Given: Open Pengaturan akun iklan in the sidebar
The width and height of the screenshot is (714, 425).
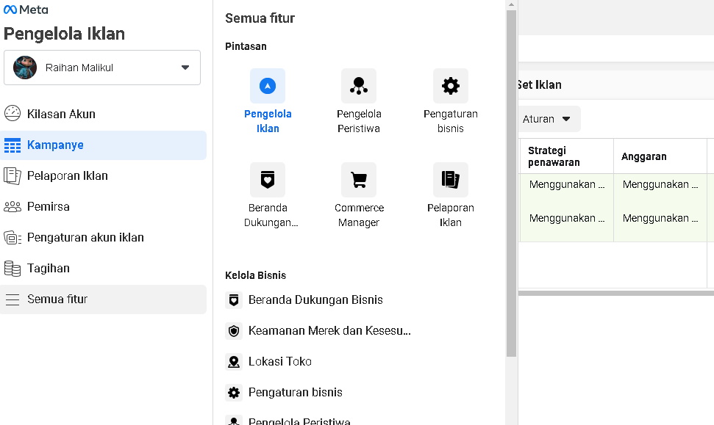Looking at the screenshot, I should [103, 238].
